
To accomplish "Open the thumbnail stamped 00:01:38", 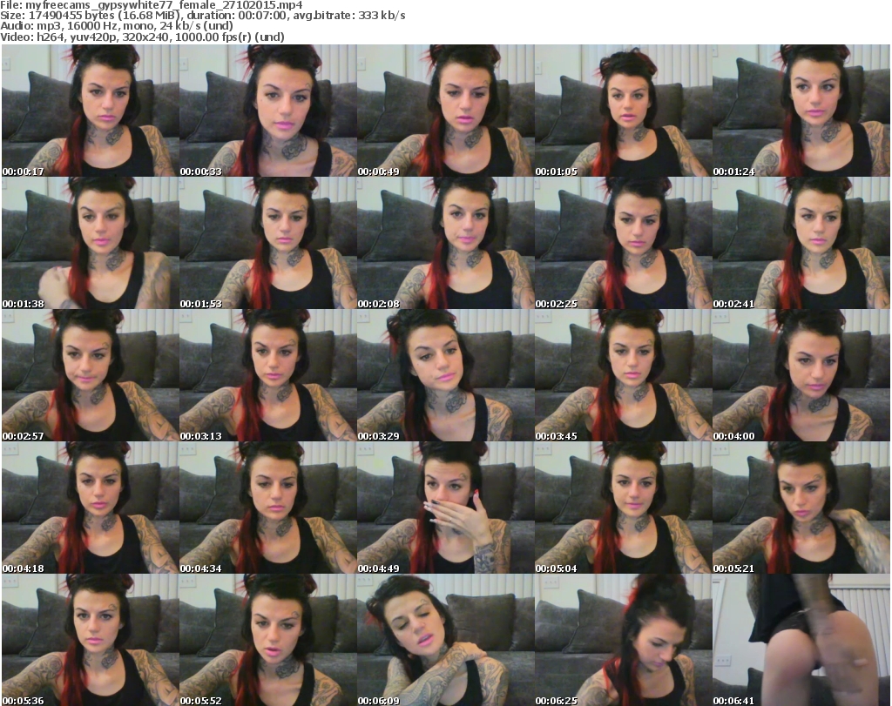I will [91, 243].
